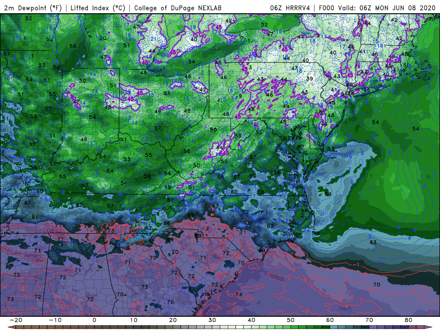
Task: Click the 80 label on the color scale
Action: (x=409, y=320)
